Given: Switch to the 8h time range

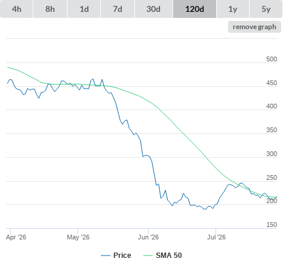Looking at the screenshot, I should point(50,9).
